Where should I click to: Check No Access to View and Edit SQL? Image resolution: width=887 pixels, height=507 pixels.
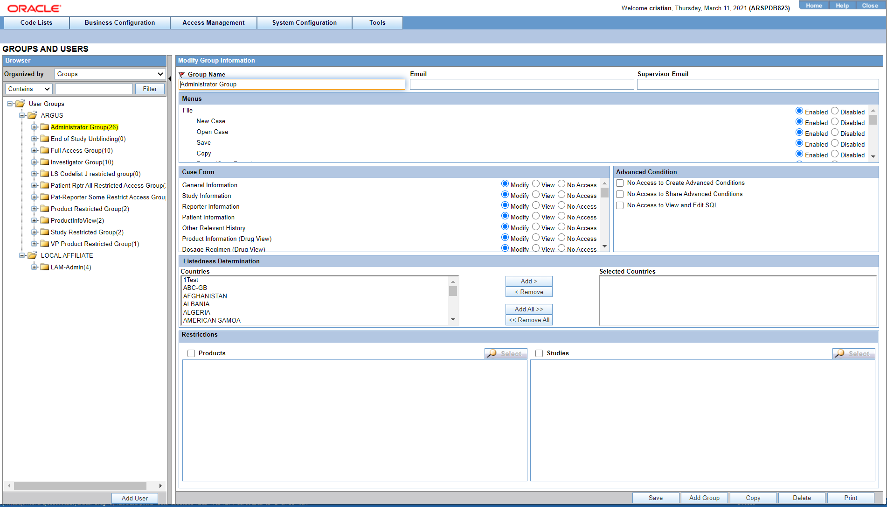coord(620,205)
